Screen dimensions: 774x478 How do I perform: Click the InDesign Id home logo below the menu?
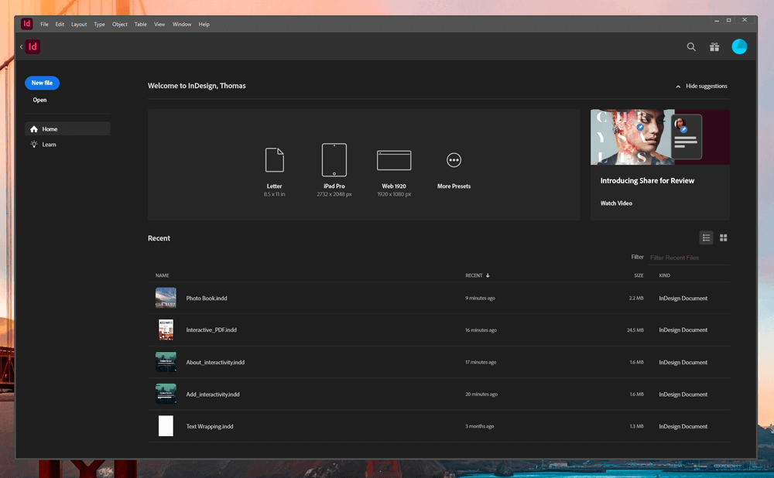coord(33,46)
